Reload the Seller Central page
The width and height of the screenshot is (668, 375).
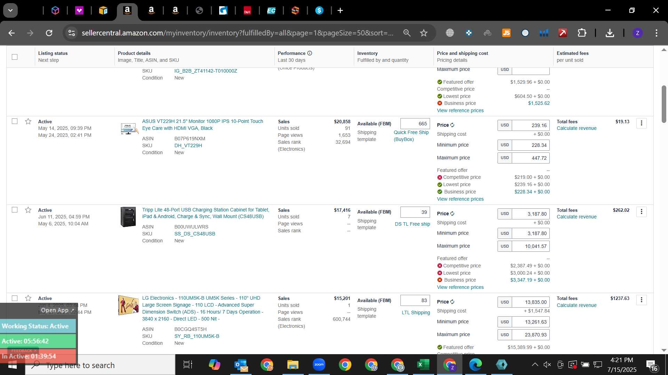point(49,33)
